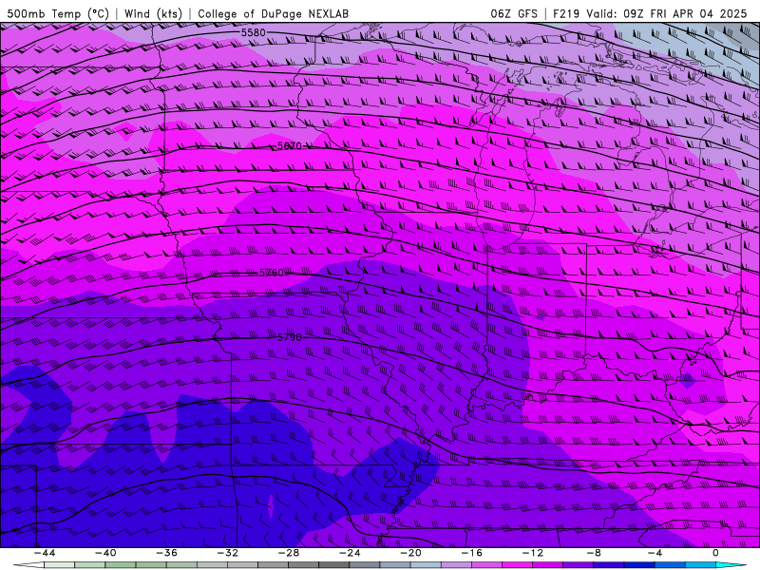Screen dimensions: 760x570
Task: Click the white arrow end of the colorbar
Action: point(28,565)
